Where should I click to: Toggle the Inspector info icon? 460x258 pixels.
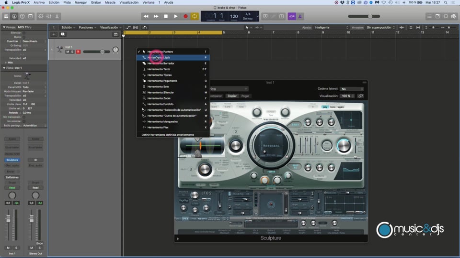(14, 16)
